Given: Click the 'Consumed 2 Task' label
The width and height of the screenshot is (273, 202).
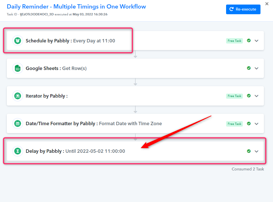Looking at the screenshot, I should click(x=248, y=169).
